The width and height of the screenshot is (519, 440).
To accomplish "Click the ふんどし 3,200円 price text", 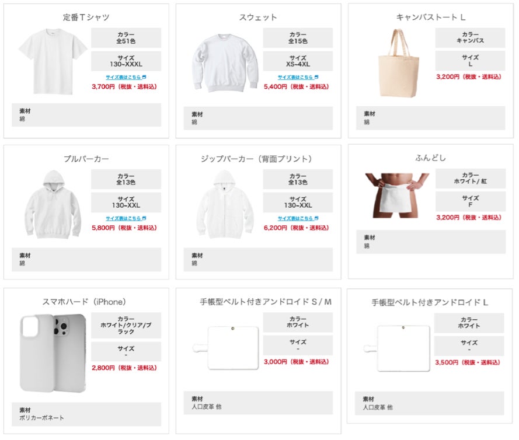I will pyautogui.click(x=469, y=217).
